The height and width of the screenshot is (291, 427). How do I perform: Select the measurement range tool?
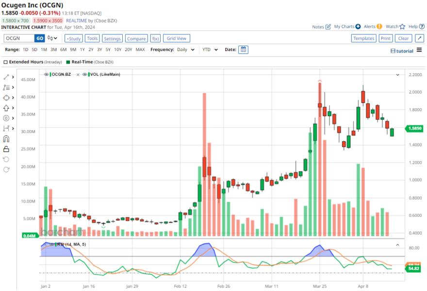point(6,129)
